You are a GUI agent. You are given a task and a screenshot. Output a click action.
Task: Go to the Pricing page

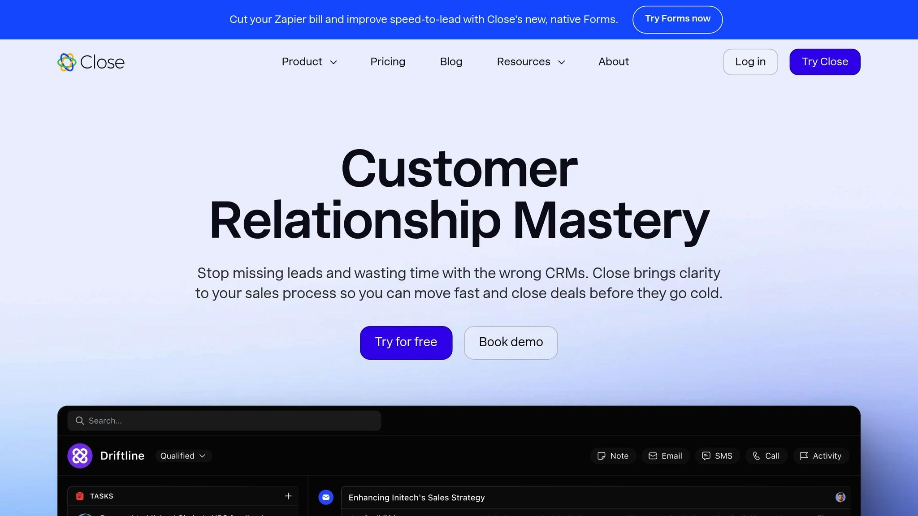[388, 62]
